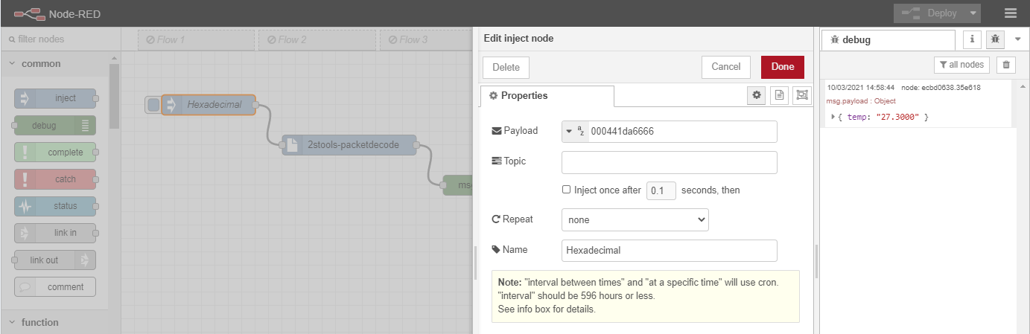This screenshot has height=334, width=1030.
Task: Click the Name field containing Hexadecimal
Action: [x=670, y=251]
